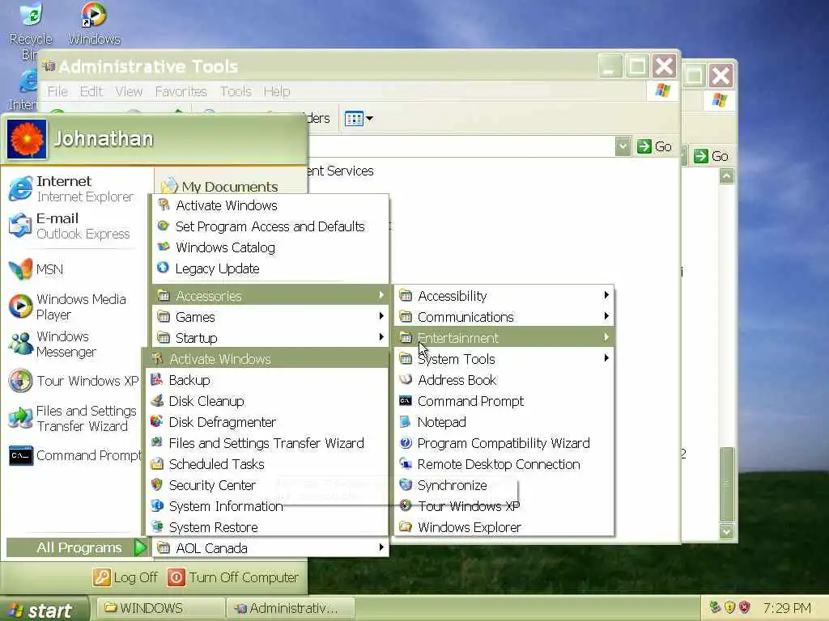Open My Documents folder
The width and height of the screenshot is (829, 621).
tap(219, 187)
